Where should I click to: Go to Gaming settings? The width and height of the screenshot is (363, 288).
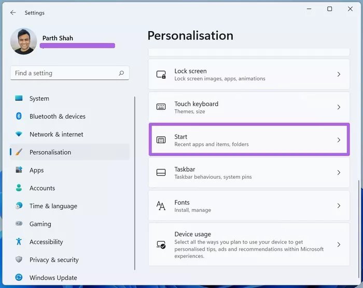point(69,224)
